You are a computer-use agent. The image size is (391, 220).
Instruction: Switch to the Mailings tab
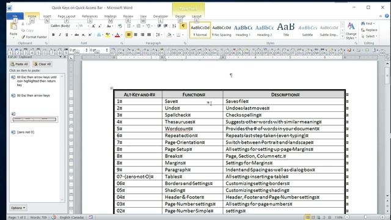[111, 16]
